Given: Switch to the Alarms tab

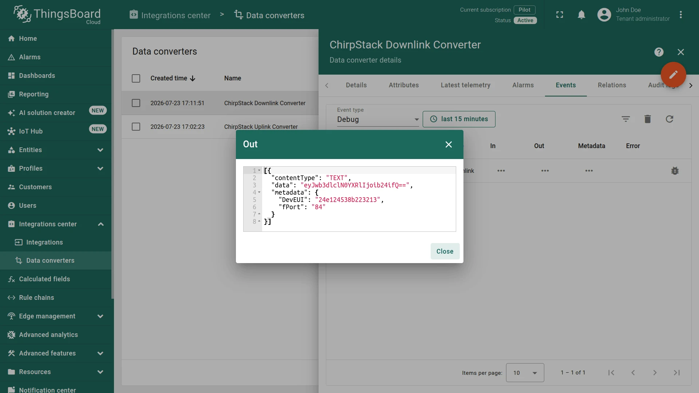Looking at the screenshot, I should point(523,85).
